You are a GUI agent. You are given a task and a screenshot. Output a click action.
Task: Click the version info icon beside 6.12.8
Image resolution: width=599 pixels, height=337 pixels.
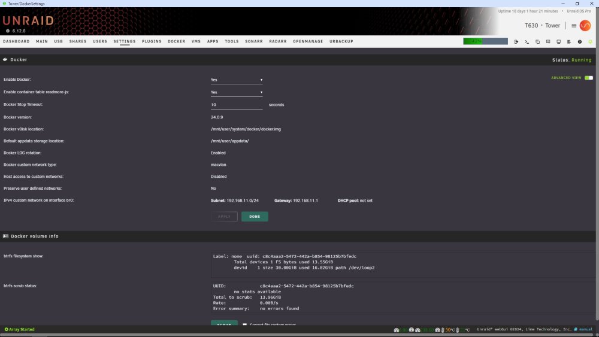pos(8,31)
